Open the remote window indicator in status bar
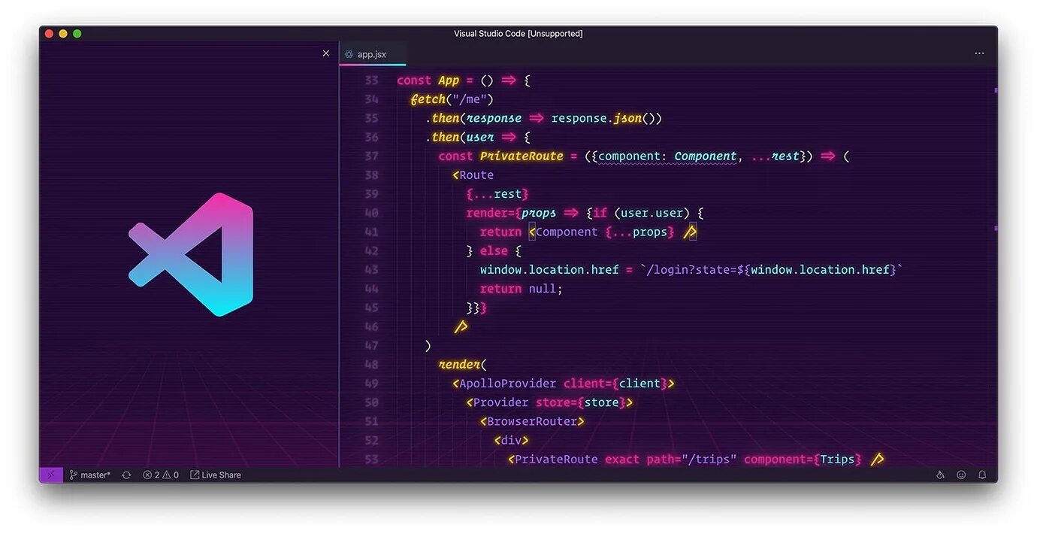1037x534 pixels. [51, 475]
